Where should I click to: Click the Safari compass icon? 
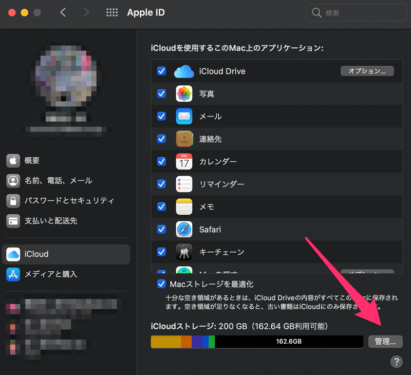tap(184, 229)
